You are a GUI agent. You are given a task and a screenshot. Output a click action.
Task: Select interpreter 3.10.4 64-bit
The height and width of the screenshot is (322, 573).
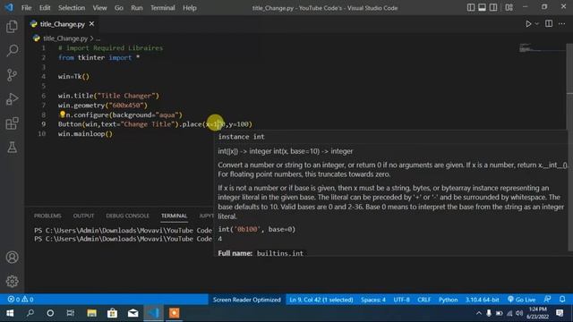coord(482,300)
